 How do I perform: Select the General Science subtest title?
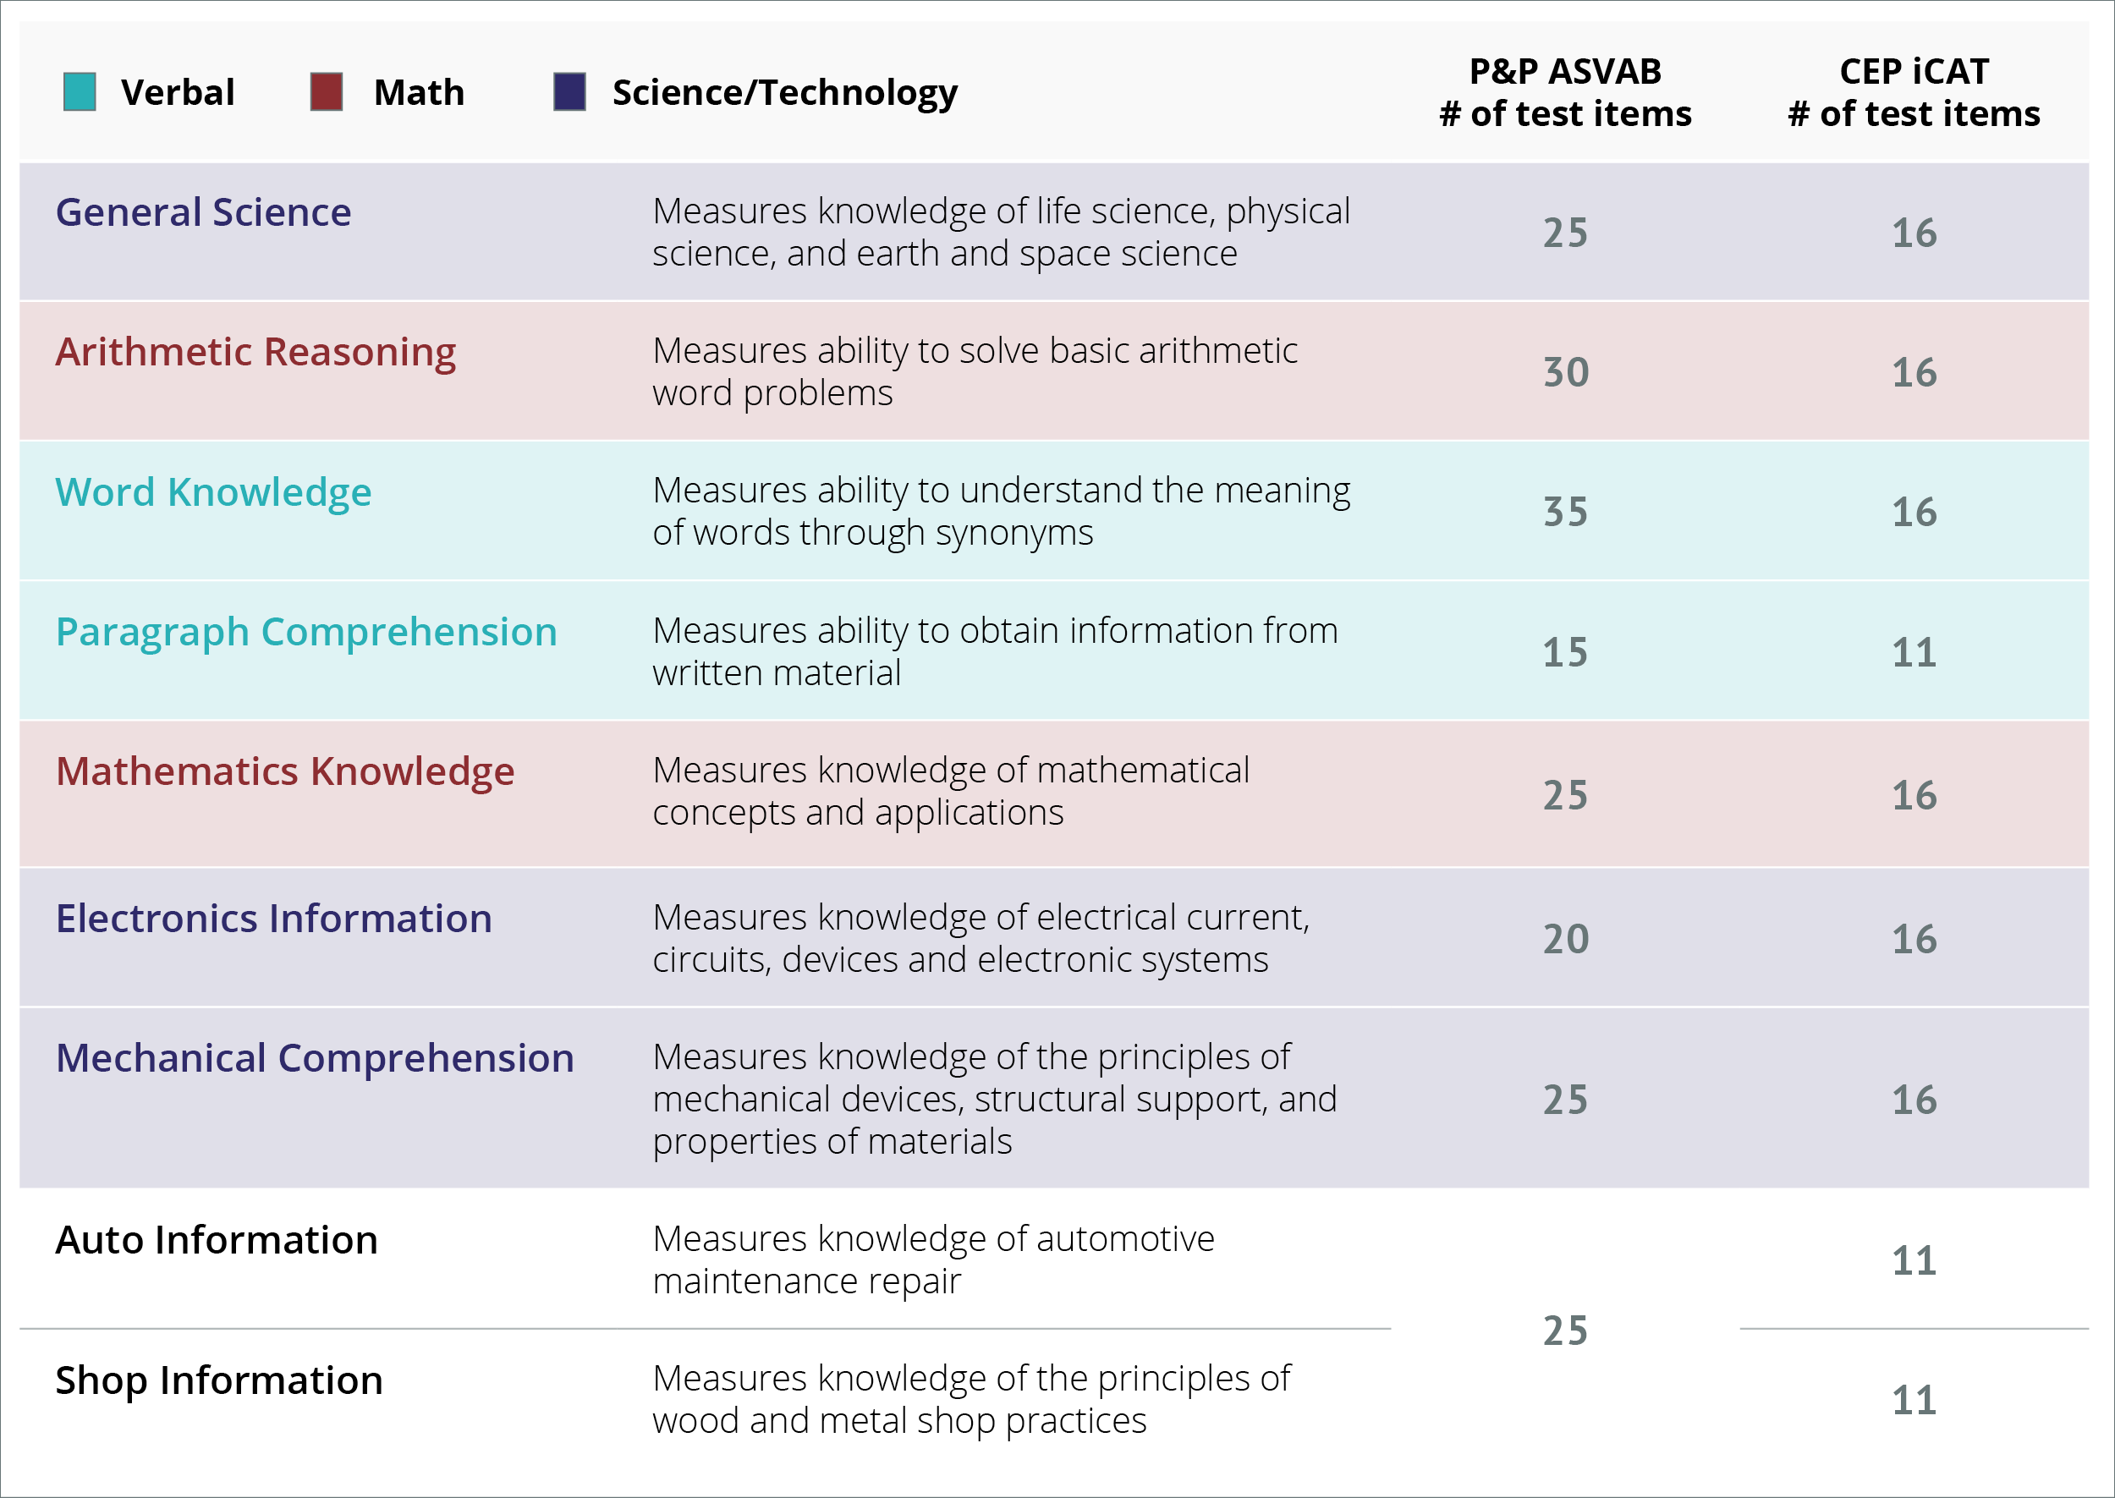coord(203,212)
